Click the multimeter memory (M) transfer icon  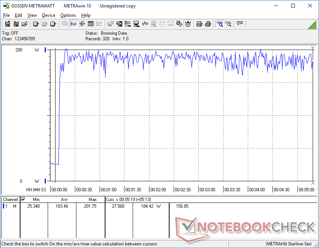[x=53, y=24]
